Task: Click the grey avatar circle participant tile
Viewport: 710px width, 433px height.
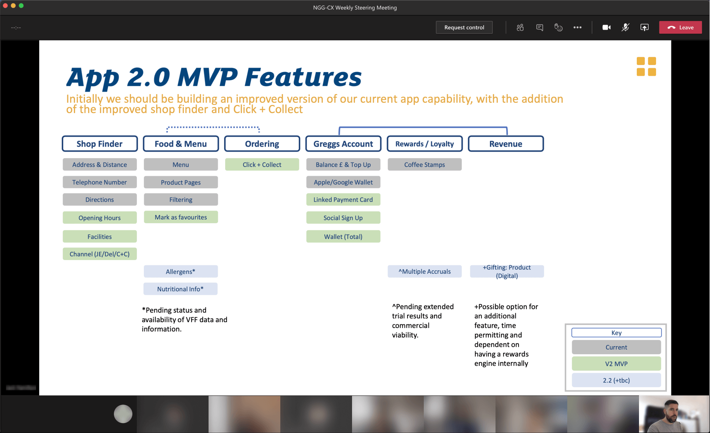Action: (123, 414)
